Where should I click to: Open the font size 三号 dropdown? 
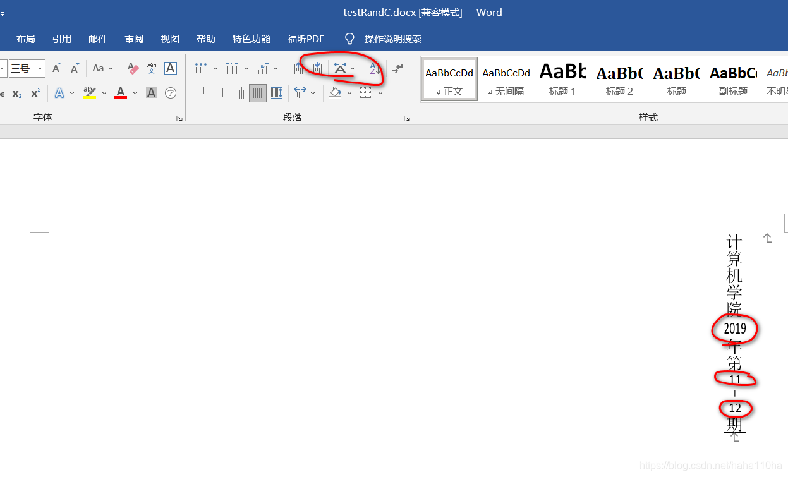click(40, 68)
